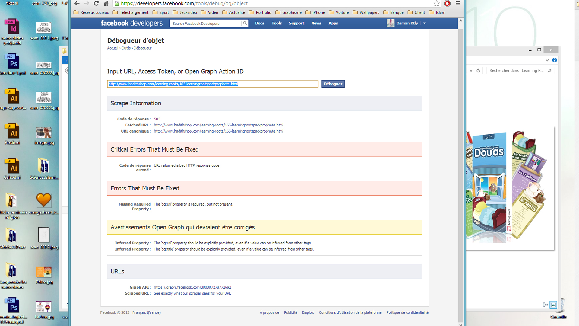
Task: Go to browser home page icon
Action: pos(106,3)
